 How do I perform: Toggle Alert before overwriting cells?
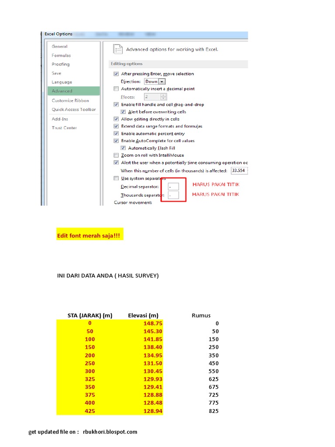pos(123,112)
